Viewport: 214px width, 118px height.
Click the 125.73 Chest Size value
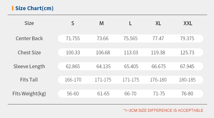coord(187,52)
